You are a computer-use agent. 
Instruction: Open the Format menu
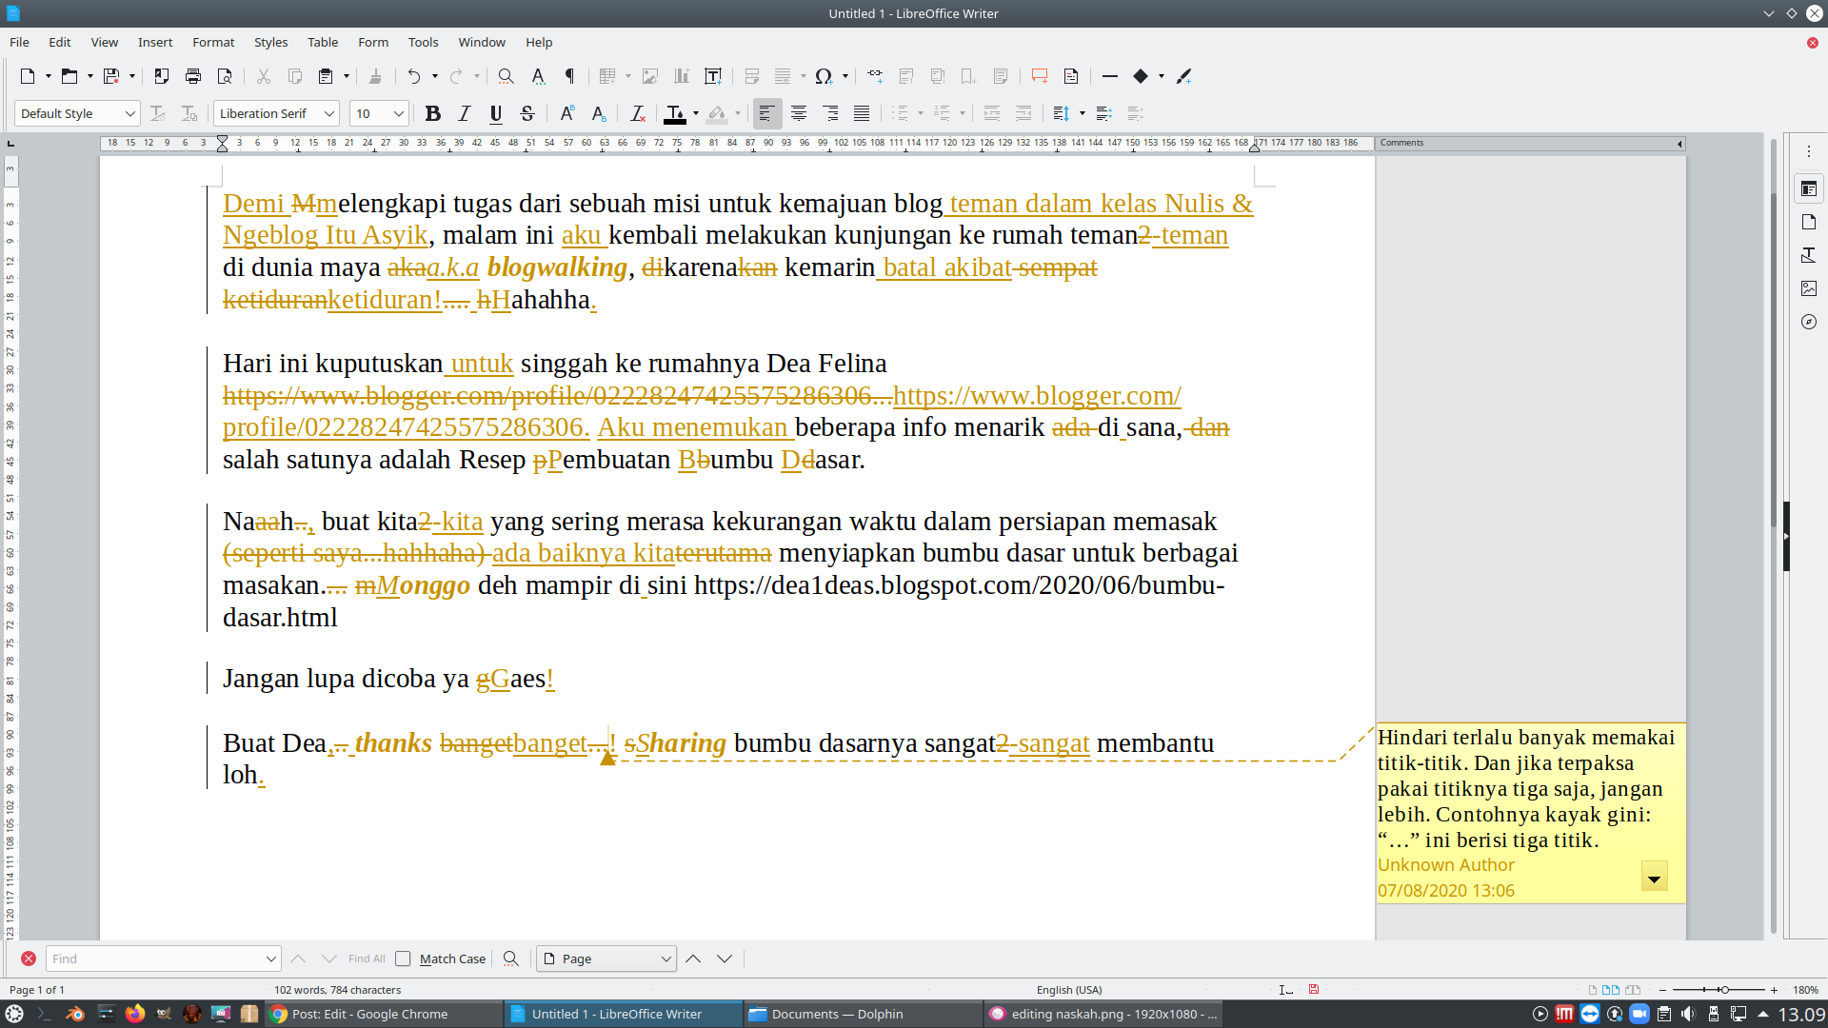[213, 42]
